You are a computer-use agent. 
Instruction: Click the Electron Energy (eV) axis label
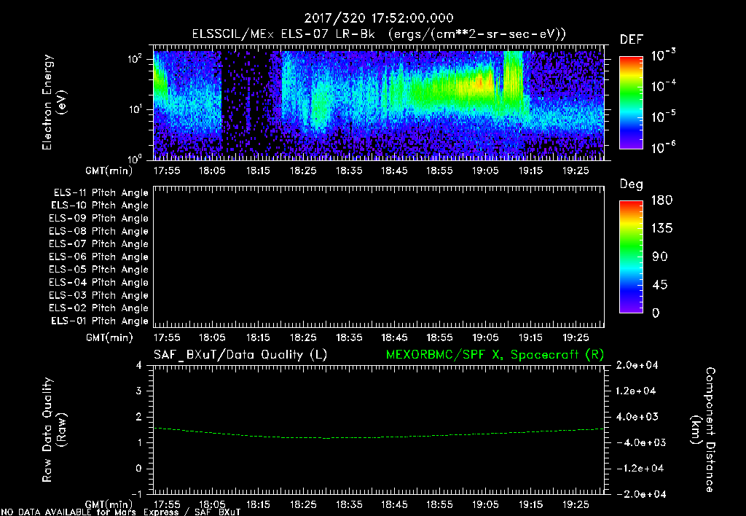pyautogui.click(x=54, y=102)
